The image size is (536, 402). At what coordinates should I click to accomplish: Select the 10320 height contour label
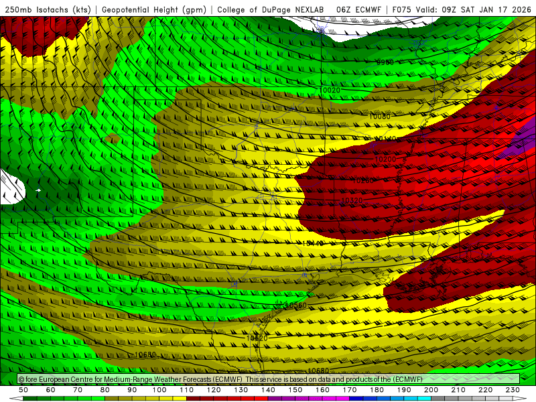point(352,200)
